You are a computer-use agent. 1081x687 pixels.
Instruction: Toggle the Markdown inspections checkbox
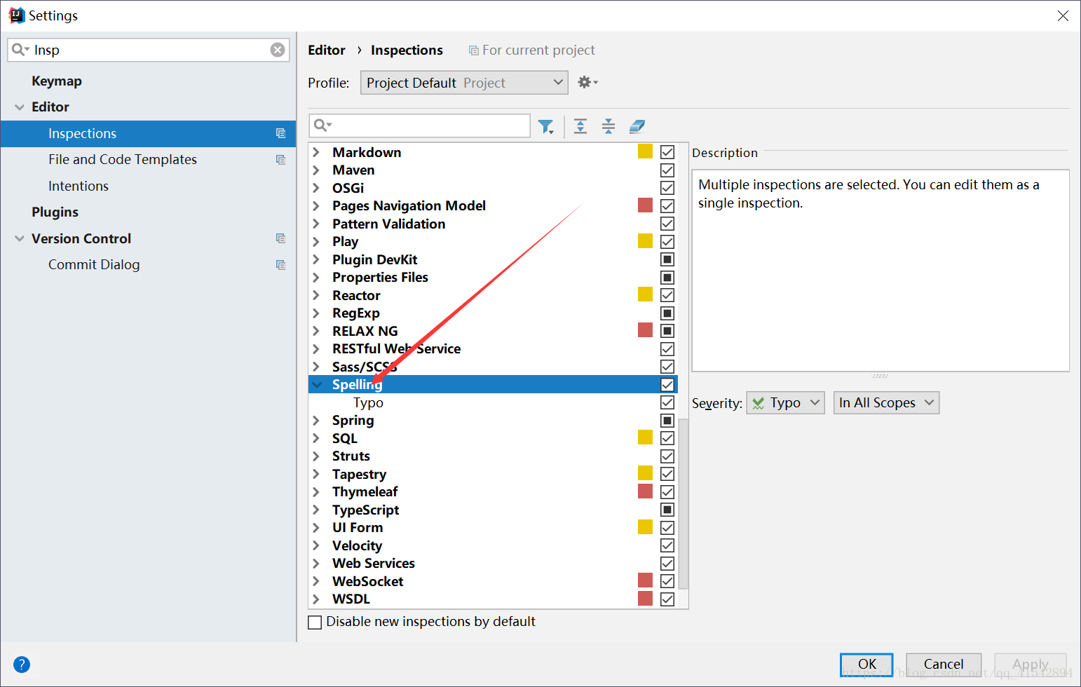pos(667,152)
